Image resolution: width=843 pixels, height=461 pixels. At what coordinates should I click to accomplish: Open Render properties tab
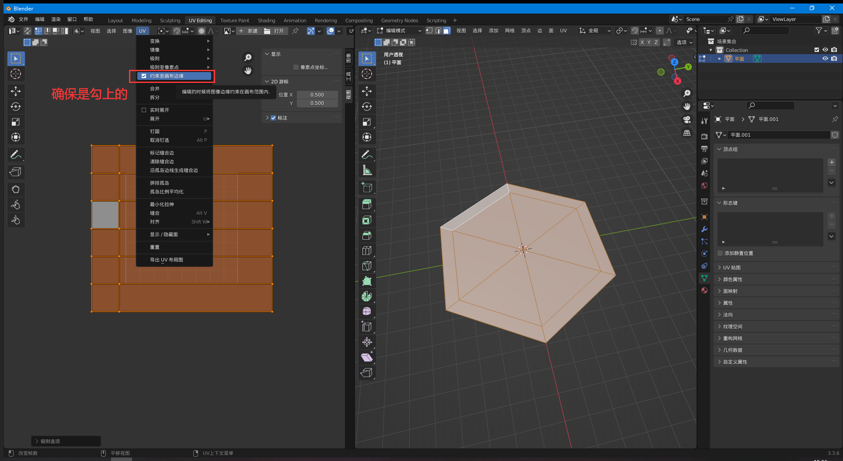click(704, 137)
